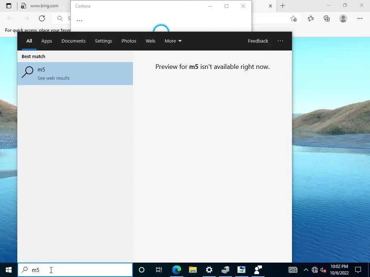The image size is (370, 277).
Task: Minimize the Cortana window
Action: point(210,6)
